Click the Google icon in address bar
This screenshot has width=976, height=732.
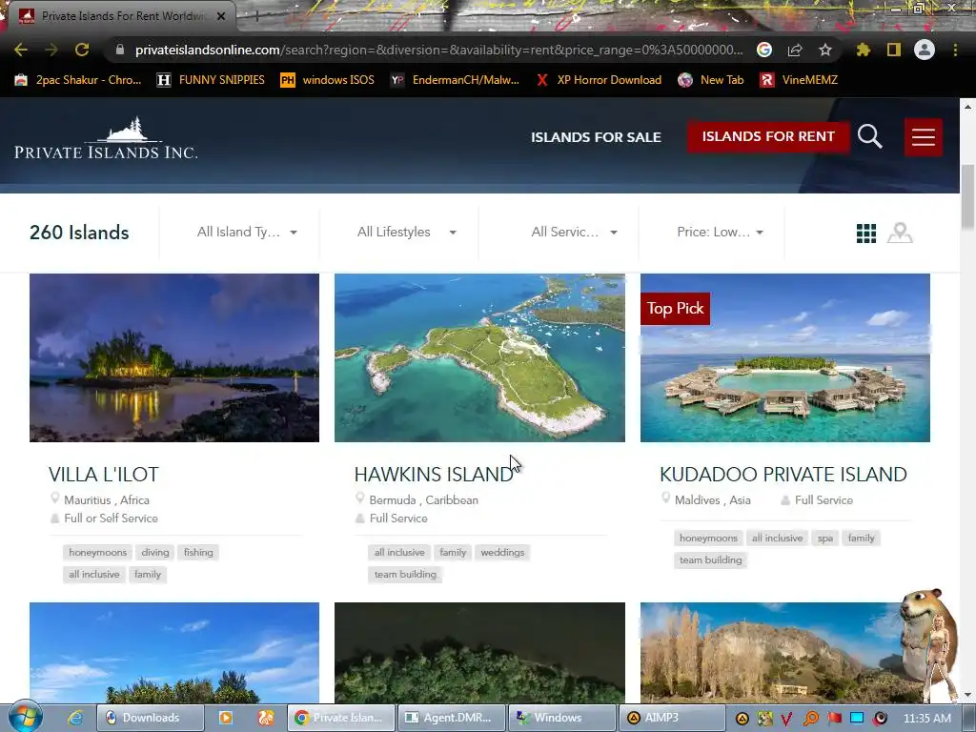[764, 50]
